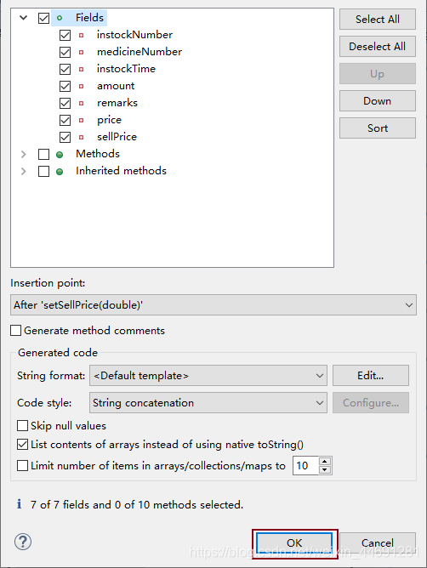Enable Limit number of items option
The width and height of the screenshot is (427, 568).
[x=22, y=465]
